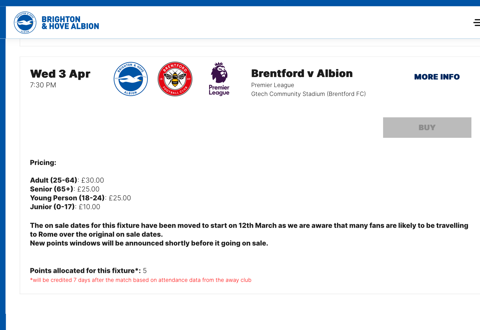Click the Young Person (18-24) price line
The image size is (480, 330).
[x=80, y=198]
